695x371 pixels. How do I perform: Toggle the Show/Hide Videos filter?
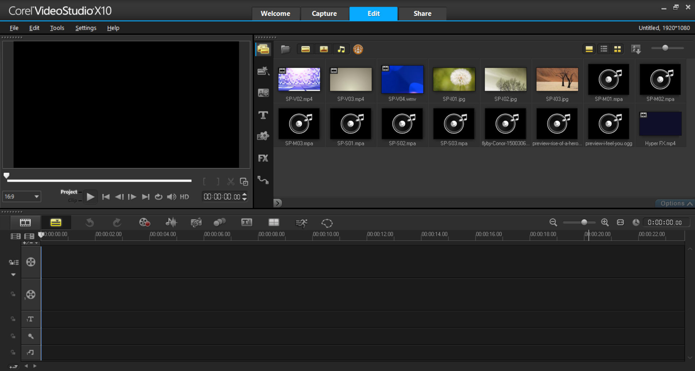[x=306, y=49]
